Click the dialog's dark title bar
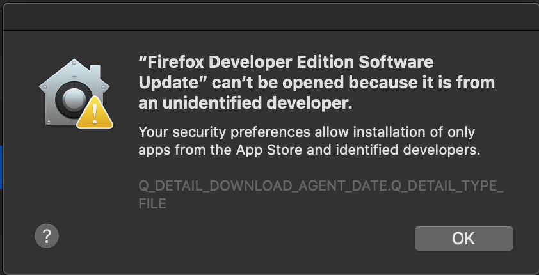This screenshot has width=539, height=275. click(271, 17)
